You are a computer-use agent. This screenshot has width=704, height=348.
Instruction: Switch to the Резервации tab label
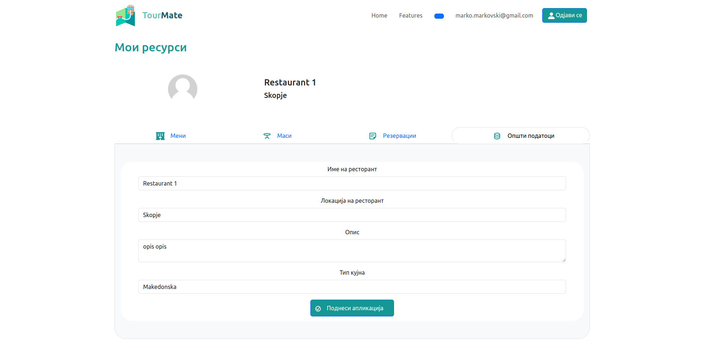399,136
